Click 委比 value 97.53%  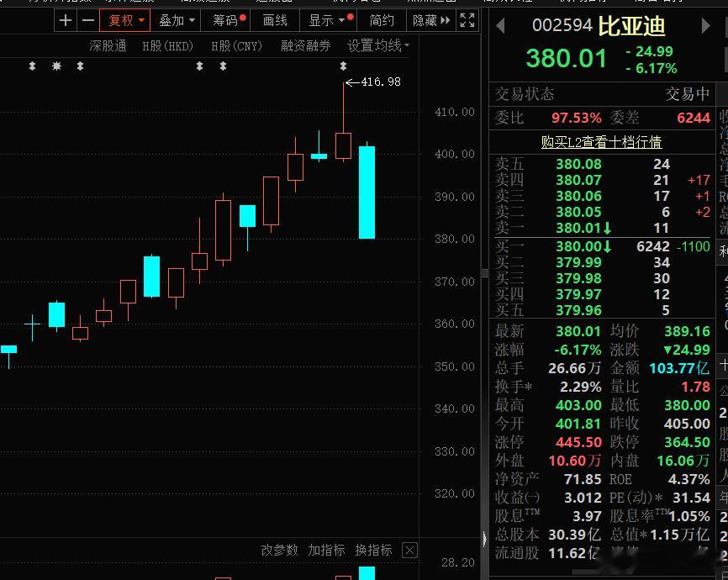pyautogui.click(x=576, y=118)
